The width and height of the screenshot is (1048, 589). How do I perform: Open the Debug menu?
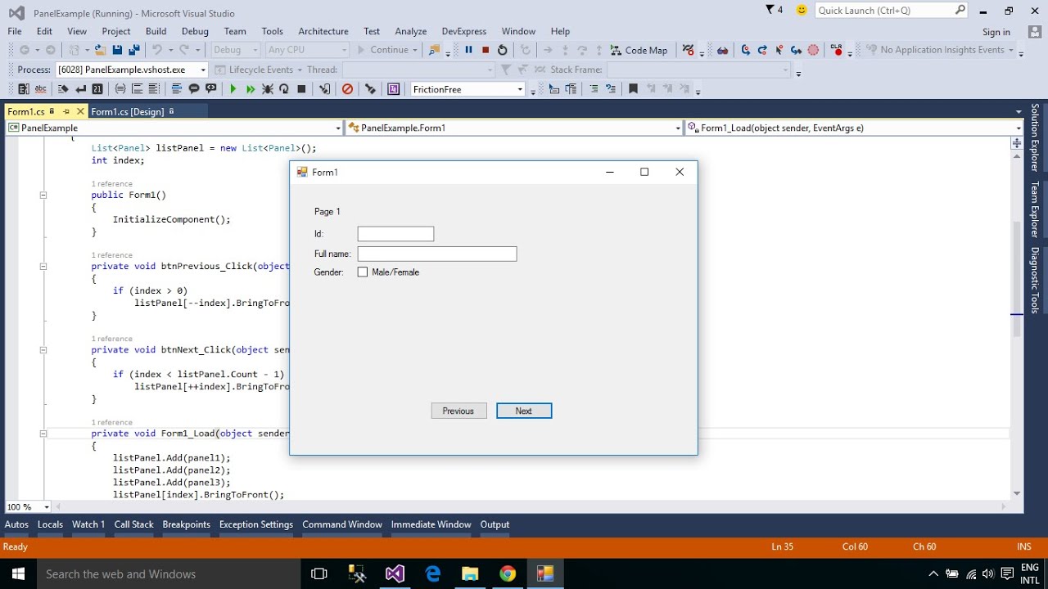(195, 31)
